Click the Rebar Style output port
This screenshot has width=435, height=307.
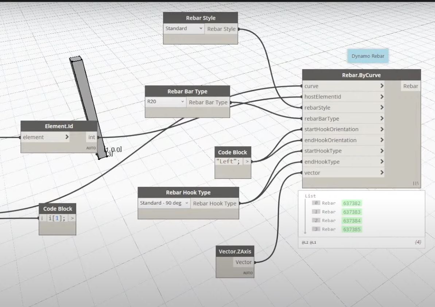pos(221,29)
